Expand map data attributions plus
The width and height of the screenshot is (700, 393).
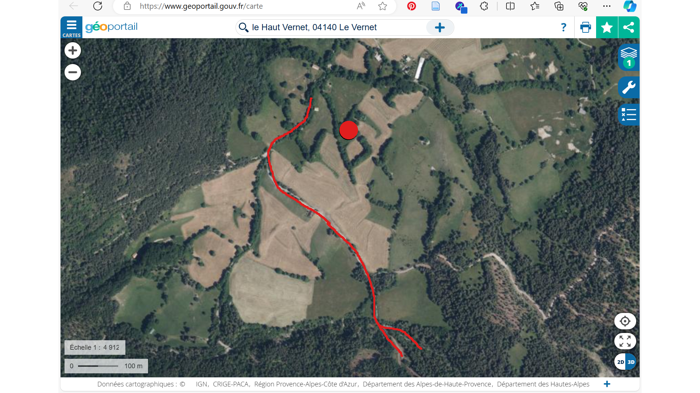(607, 384)
